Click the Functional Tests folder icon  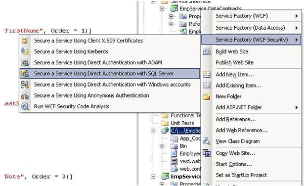[165, 116]
